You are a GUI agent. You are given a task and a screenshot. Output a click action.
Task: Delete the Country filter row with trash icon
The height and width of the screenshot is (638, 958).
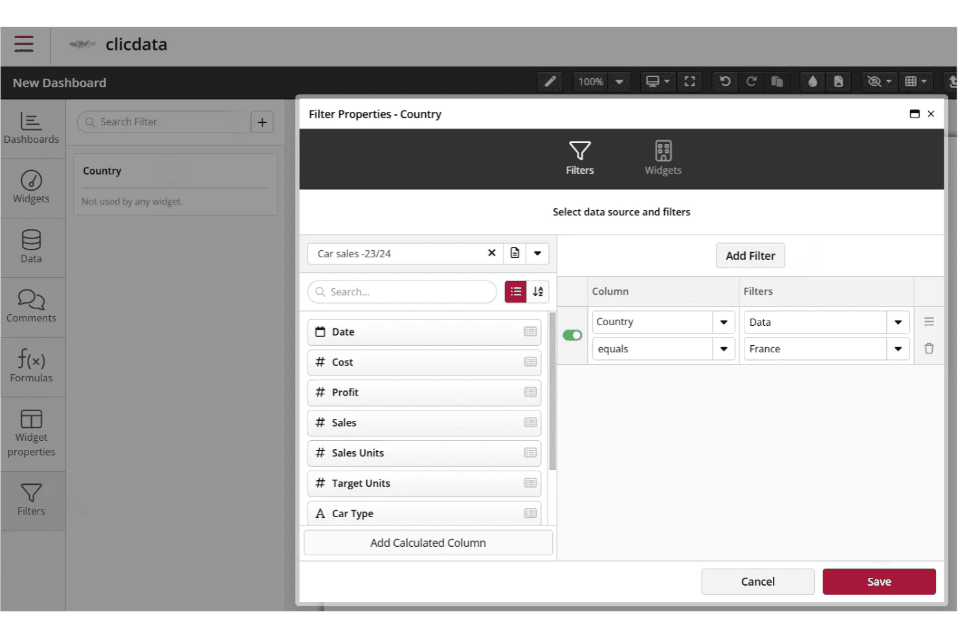pos(929,348)
